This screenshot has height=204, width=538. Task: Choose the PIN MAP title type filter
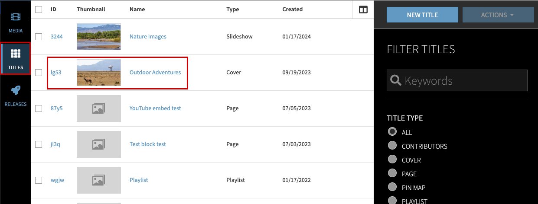coord(392,187)
